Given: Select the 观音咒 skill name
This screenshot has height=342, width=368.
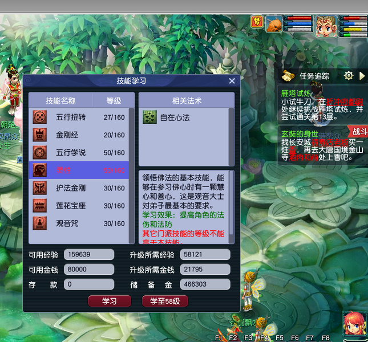Looking at the screenshot, I should pos(67,223).
